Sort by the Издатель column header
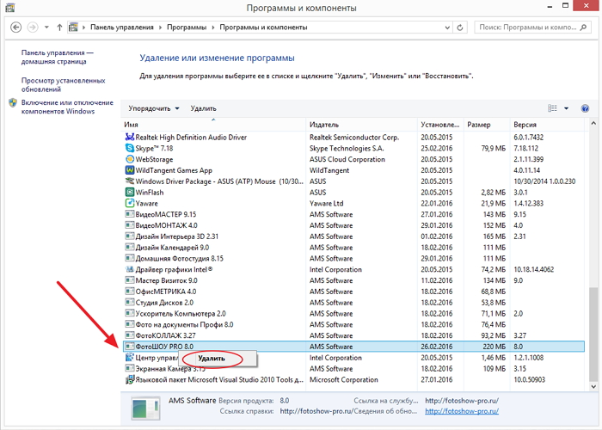 click(362, 125)
